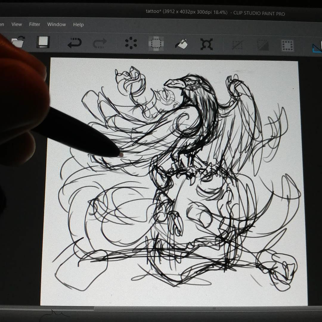Click the Clear (dotted circle) icon
322x322 pixels.
[x=131, y=43]
